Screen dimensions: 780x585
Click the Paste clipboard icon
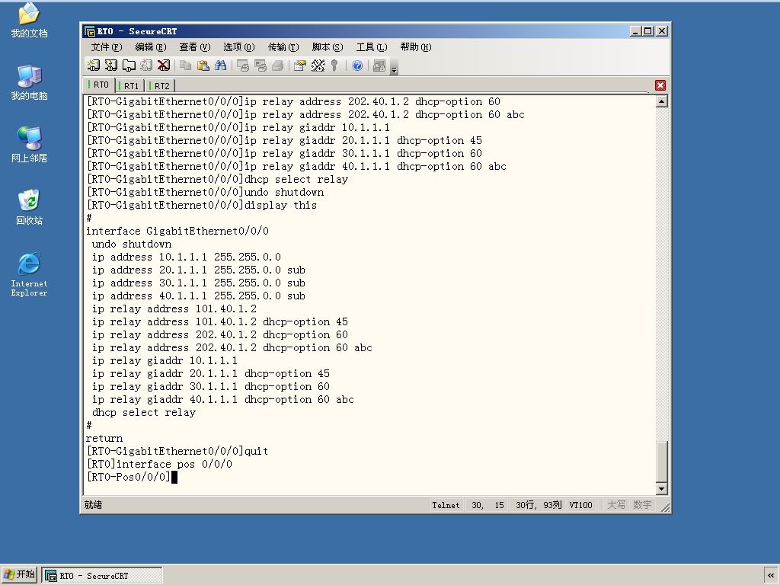[203, 66]
